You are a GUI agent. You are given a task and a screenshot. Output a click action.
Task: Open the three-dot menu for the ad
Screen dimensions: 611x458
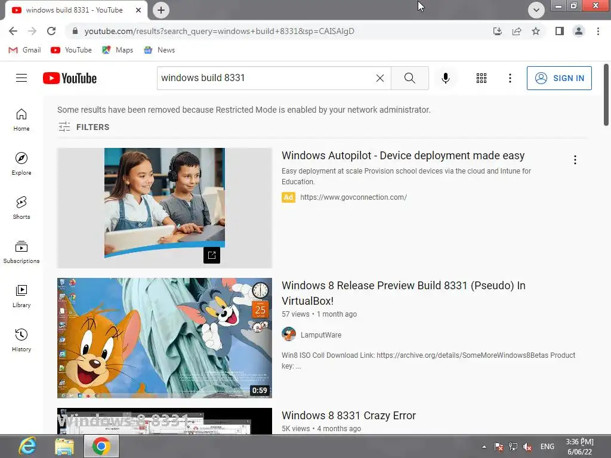pyautogui.click(x=575, y=160)
